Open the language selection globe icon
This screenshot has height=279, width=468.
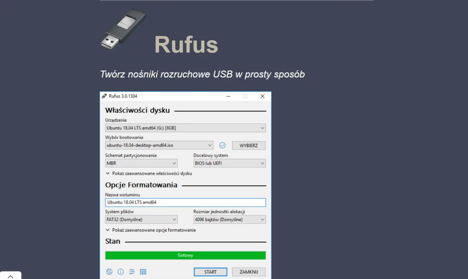click(x=109, y=272)
